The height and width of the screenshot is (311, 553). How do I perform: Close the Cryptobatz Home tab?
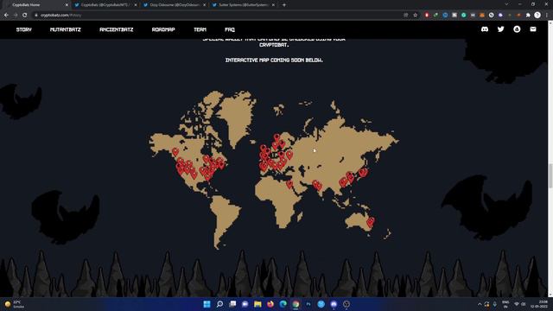(x=67, y=5)
